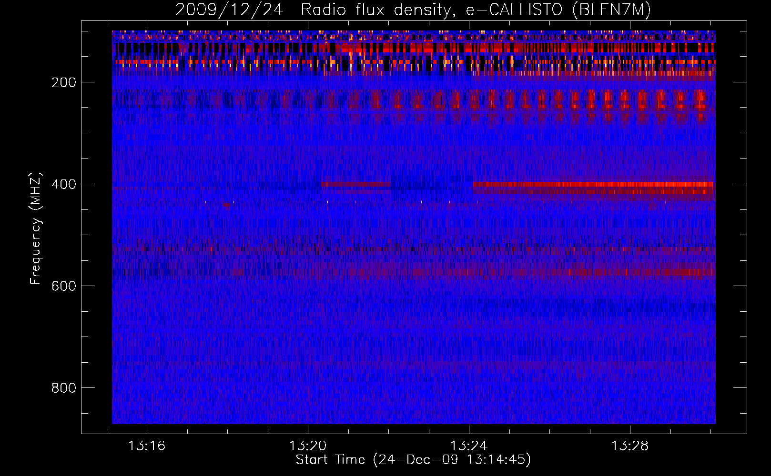Click the 13:28 time tick label
This screenshot has height=476, width=771.
pyautogui.click(x=630, y=446)
